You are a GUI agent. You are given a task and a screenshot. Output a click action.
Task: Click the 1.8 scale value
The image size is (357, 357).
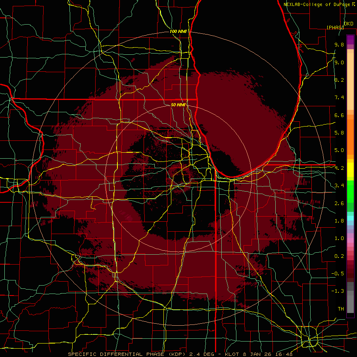tap(339, 221)
